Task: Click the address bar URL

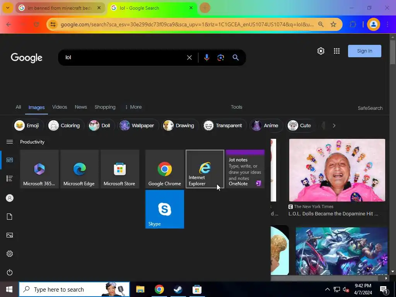Action: [187, 24]
